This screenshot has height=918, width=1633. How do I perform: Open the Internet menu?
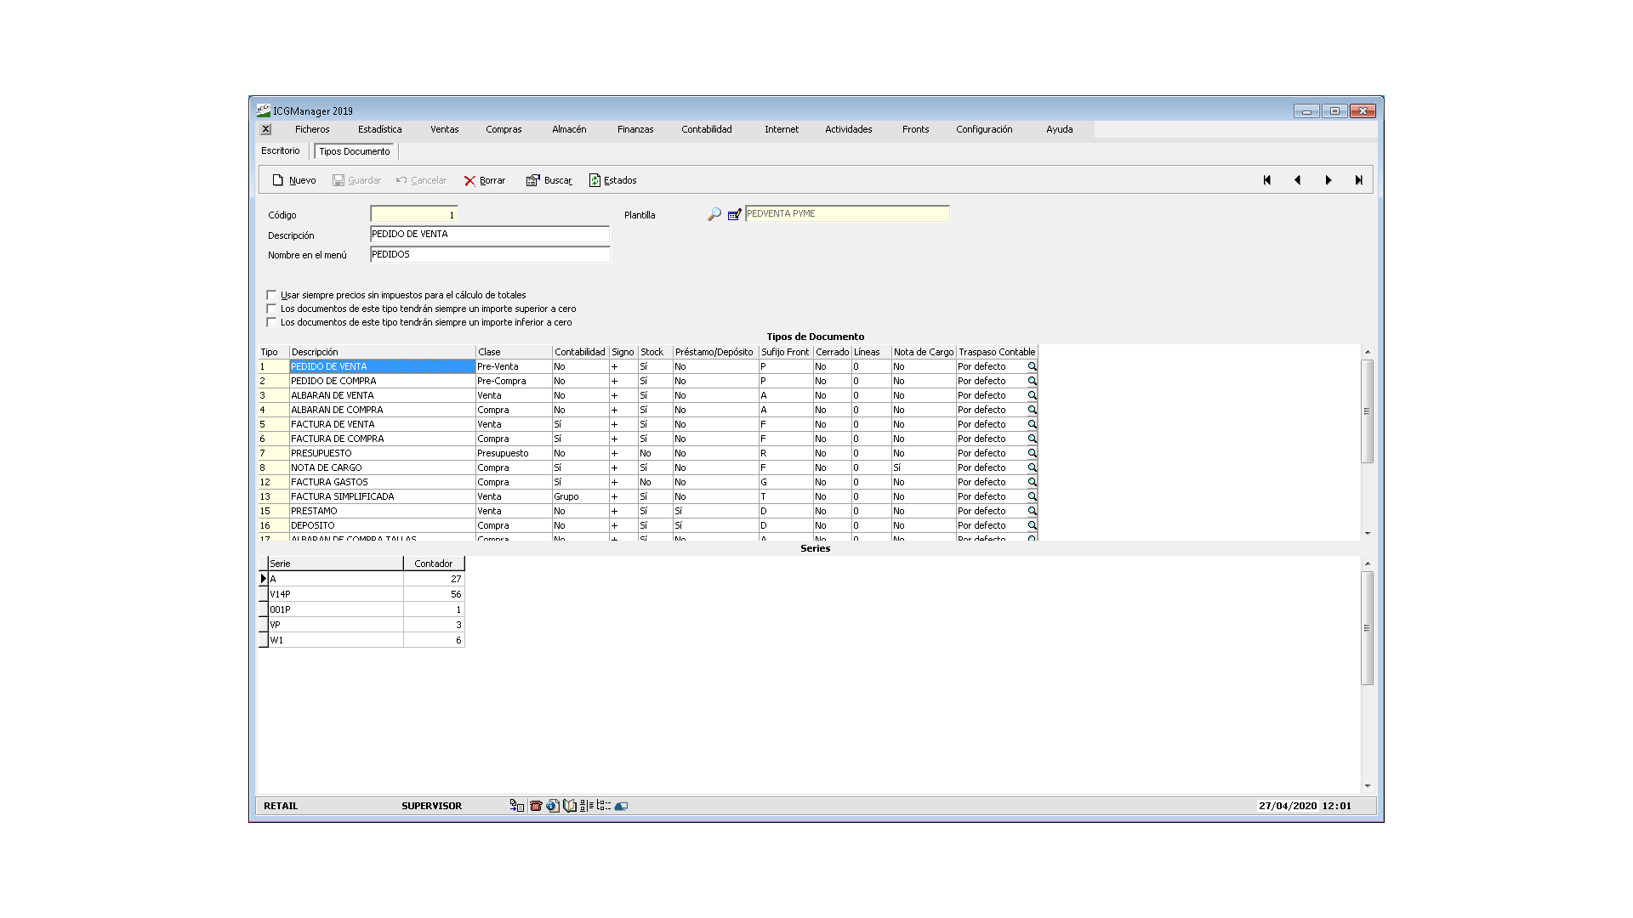pos(781,129)
